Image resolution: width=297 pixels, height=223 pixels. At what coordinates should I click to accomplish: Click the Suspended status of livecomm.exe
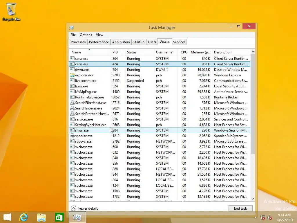(x=135, y=81)
